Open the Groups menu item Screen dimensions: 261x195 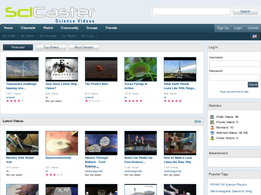click(92, 28)
